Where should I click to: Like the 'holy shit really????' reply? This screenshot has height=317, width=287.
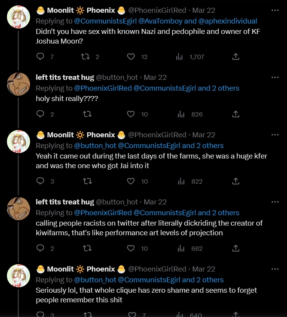pos(131,114)
